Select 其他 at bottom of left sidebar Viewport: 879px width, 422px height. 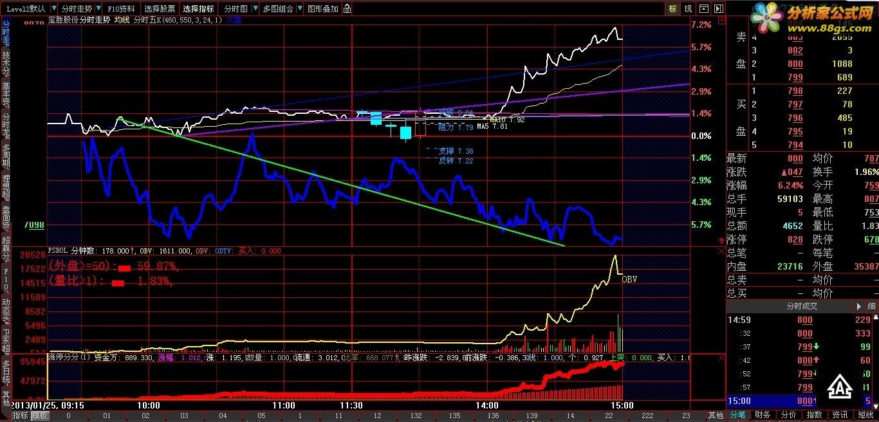(x=6, y=398)
